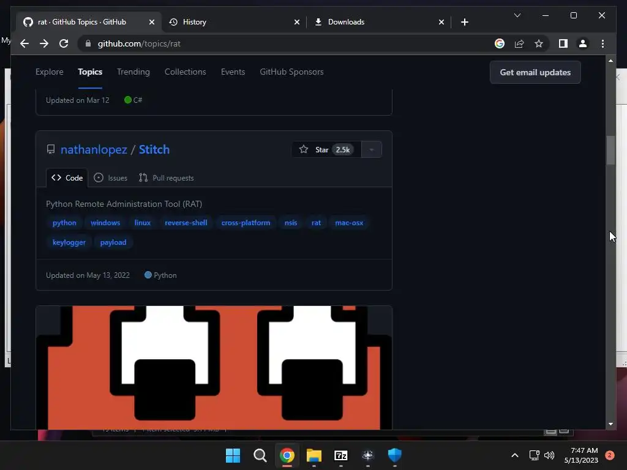Click the linux topic tag
The height and width of the screenshot is (470, 627).
(142, 223)
